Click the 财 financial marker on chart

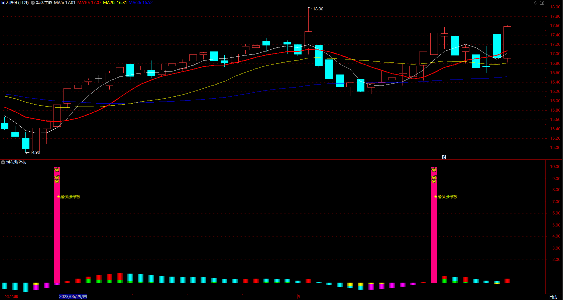click(x=444, y=157)
